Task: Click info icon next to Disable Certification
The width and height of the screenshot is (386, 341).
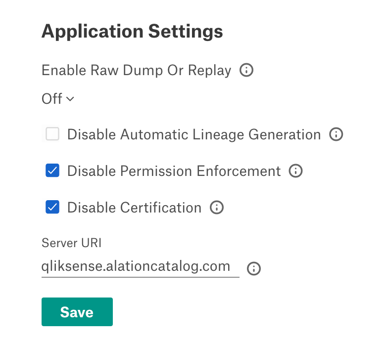Action: click(x=217, y=207)
